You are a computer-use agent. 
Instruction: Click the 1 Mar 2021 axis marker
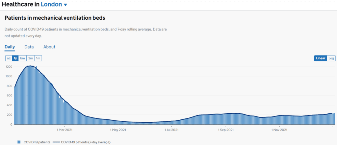click(x=65, y=130)
